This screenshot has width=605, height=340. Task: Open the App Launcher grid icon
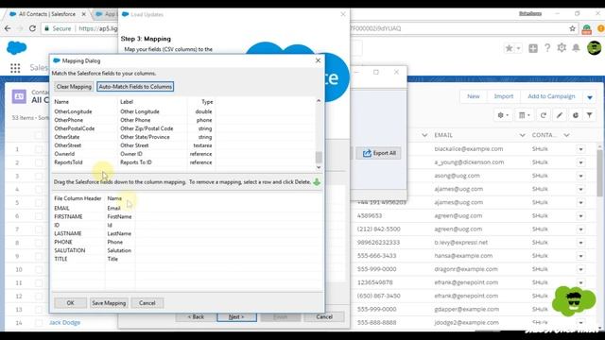[x=15, y=68]
